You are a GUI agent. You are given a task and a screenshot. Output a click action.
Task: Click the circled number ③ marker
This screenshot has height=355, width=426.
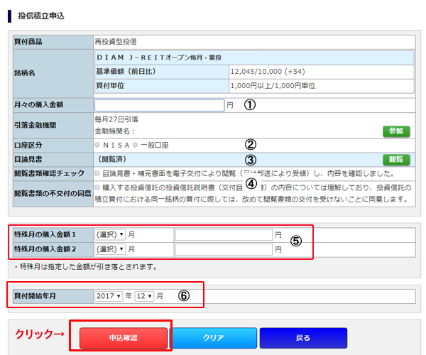[x=249, y=159]
